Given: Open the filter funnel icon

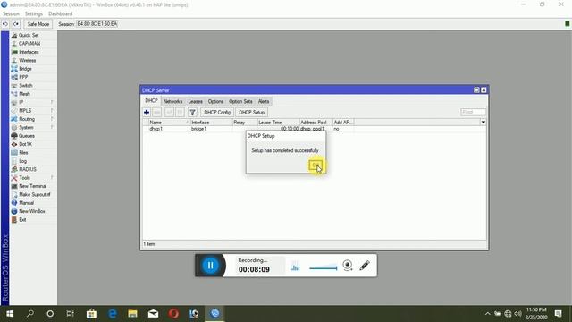Looking at the screenshot, I should pyautogui.click(x=193, y=113).
